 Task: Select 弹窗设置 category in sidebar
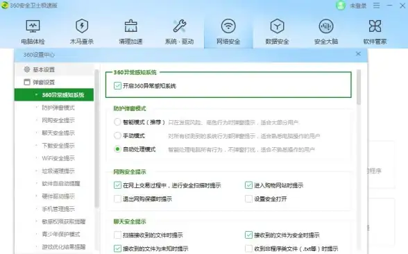point(54,82)
